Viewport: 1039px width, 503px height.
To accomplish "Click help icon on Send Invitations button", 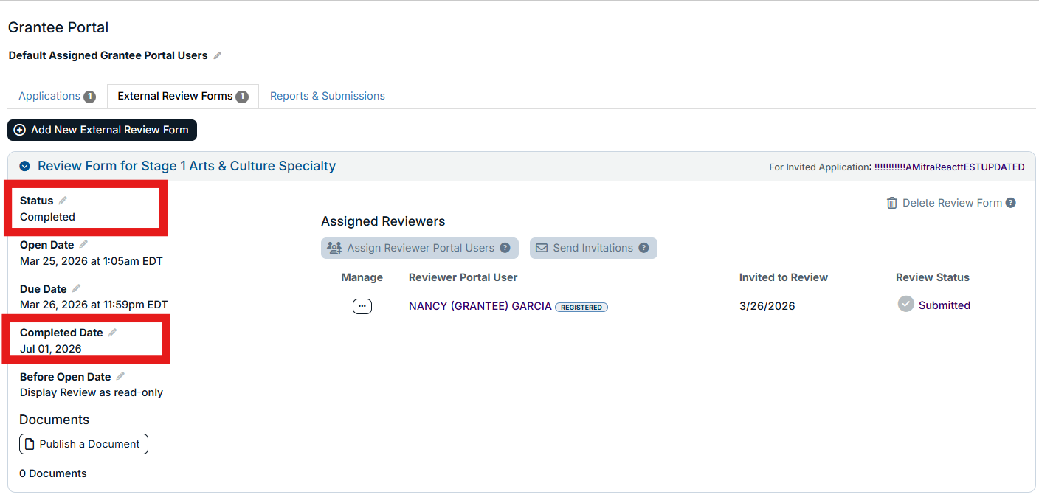I will tap(643, 248).
